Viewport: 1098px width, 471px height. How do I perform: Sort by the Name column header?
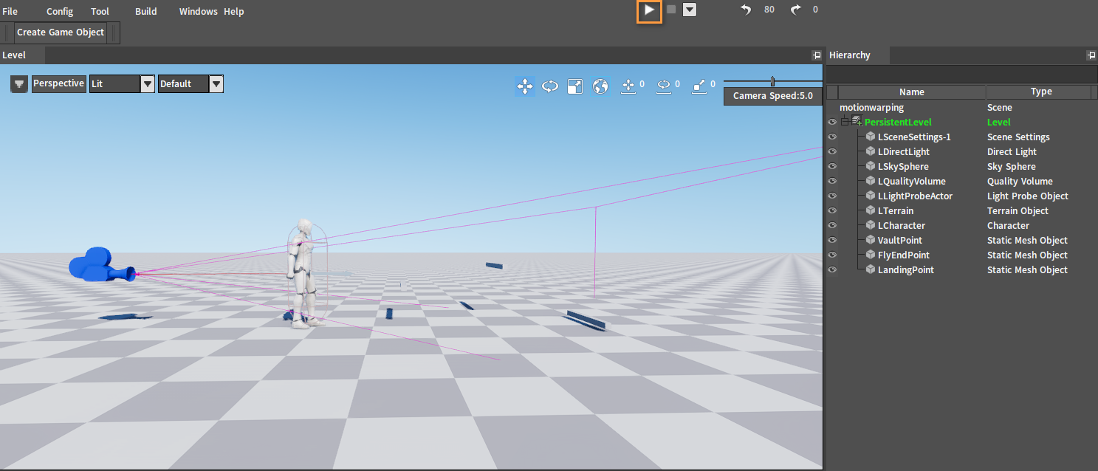(x=912, y=92)
